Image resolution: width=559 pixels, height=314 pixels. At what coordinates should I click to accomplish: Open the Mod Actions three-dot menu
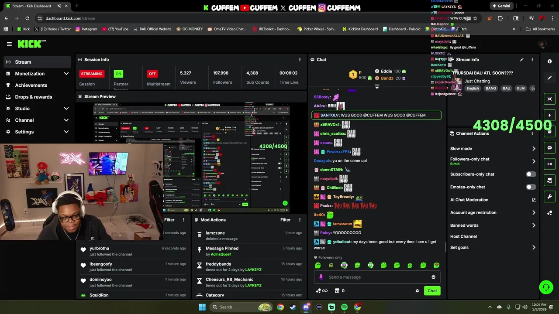point(300,220)
